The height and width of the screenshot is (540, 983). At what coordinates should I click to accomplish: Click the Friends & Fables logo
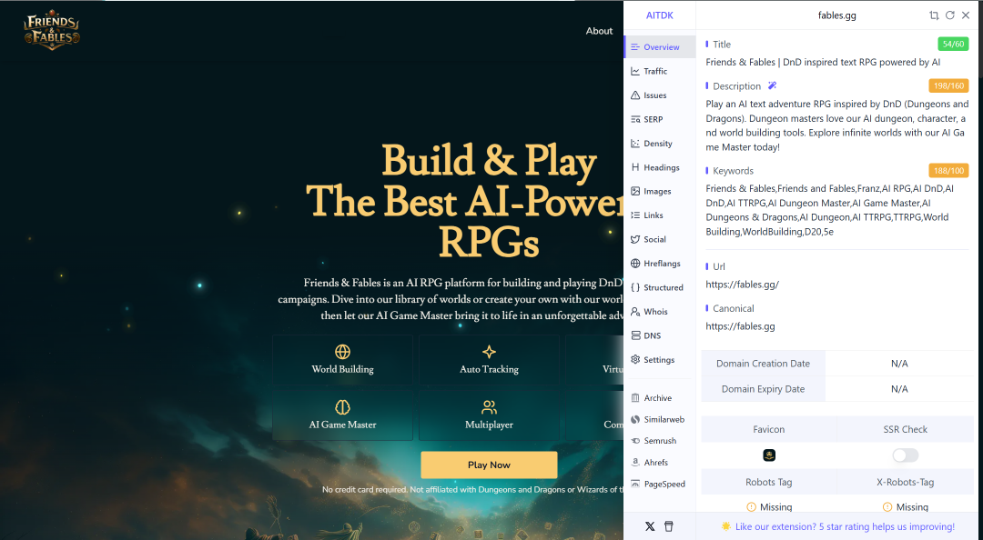[52, 30]
